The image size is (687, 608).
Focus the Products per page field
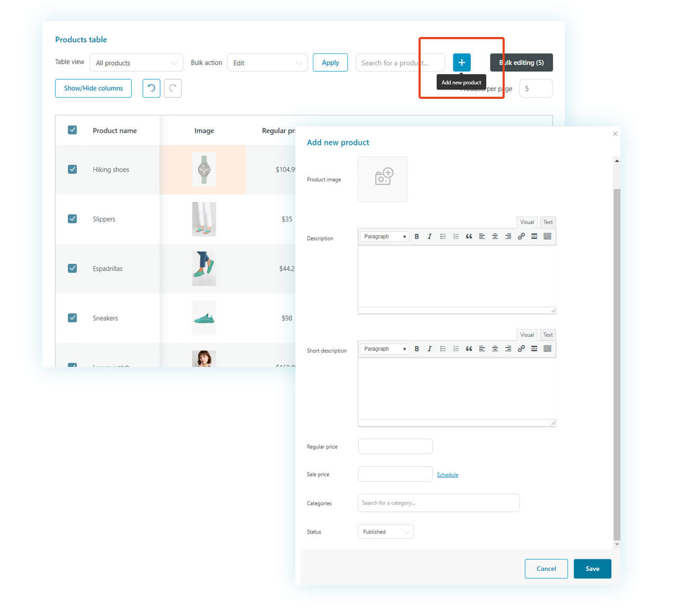coord(536,88)
